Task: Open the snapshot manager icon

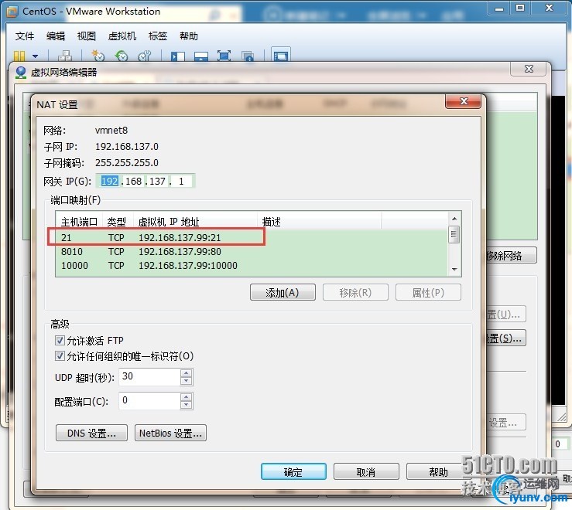Action: (x=145, y=56)
